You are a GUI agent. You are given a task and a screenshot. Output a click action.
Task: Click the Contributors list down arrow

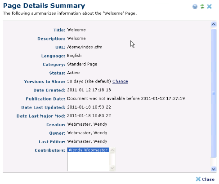point(112,168)
